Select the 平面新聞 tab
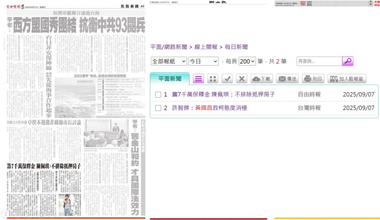 click(x=170, y=79)
